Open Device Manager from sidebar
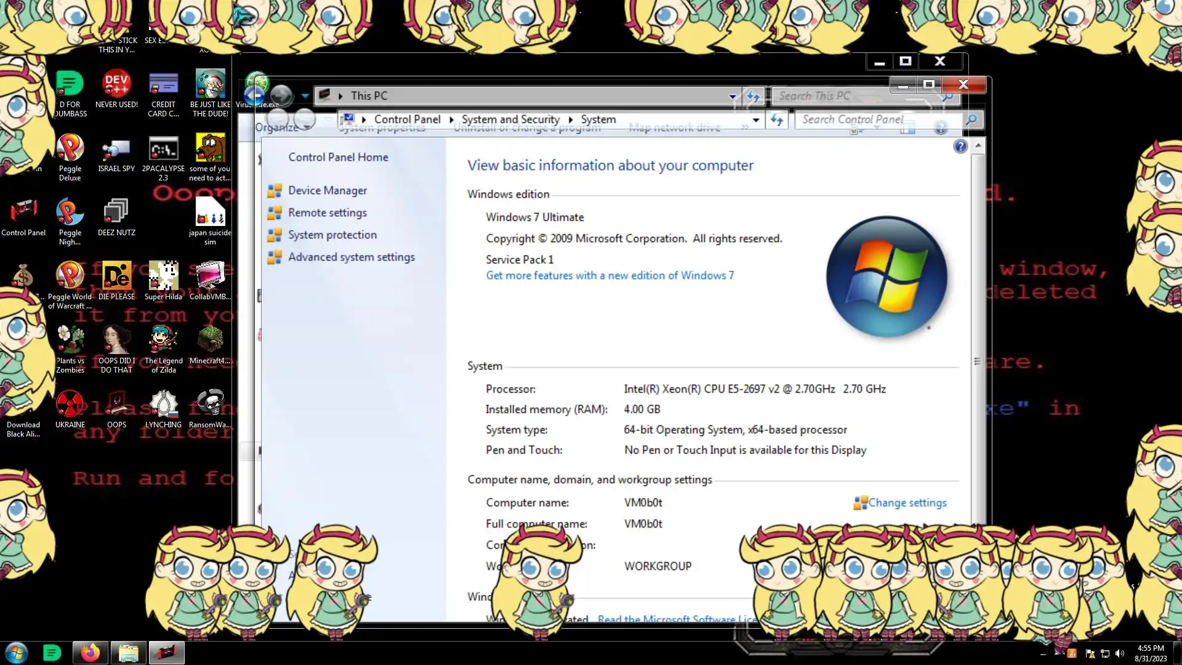Screen dimensions: 1182x665 (327, 191)
